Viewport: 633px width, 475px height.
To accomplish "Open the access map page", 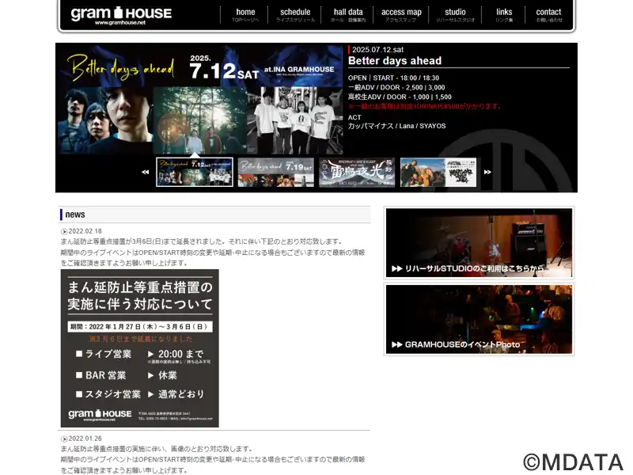I will [x=401, y=15].
